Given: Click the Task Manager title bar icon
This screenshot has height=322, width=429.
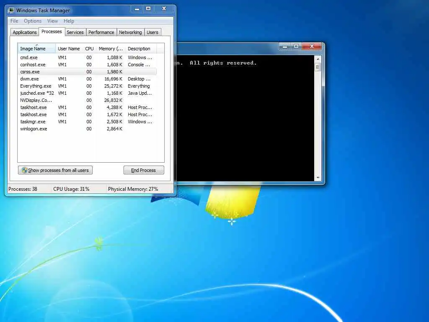Looking at the screenshot, I should (11, 10).
